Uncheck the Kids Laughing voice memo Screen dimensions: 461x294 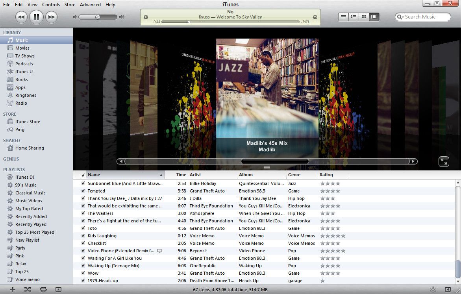pyautogui.click(x=82, y=236)
